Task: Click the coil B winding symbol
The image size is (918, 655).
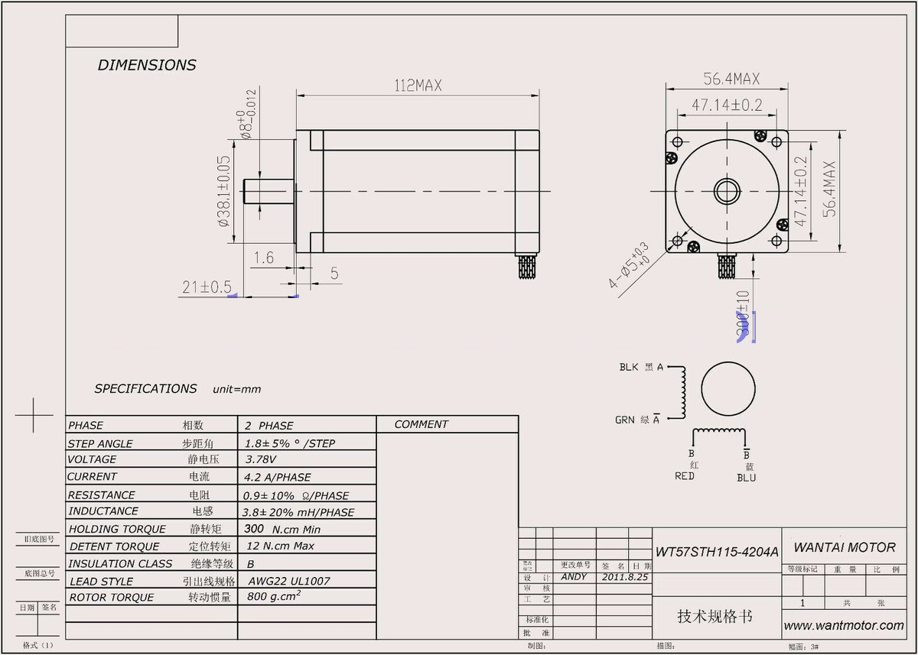Action: pyautogui.click(x=720, y=436)
